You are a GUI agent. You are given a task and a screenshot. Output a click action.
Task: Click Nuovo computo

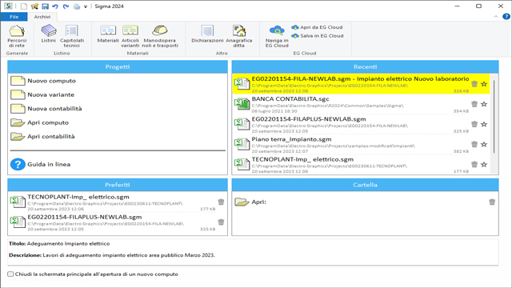point(43,81)
